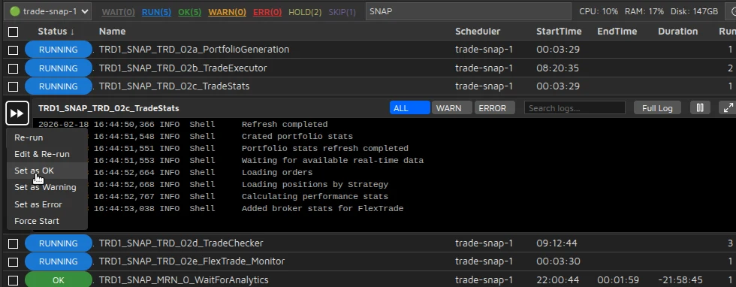Focus the Search logs field
Screen dimensions: 736x287
[575, 108]
